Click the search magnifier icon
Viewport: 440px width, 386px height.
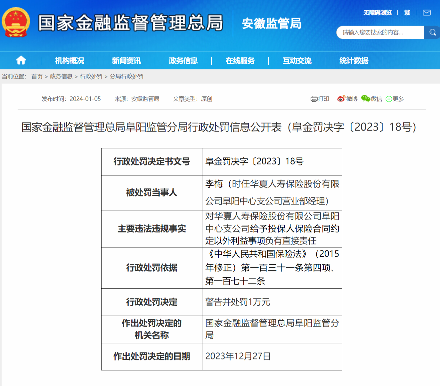tap(432, 32)
